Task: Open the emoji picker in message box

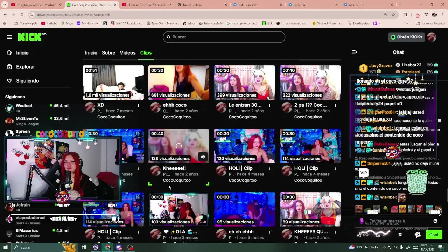Action: pos(435,221)
